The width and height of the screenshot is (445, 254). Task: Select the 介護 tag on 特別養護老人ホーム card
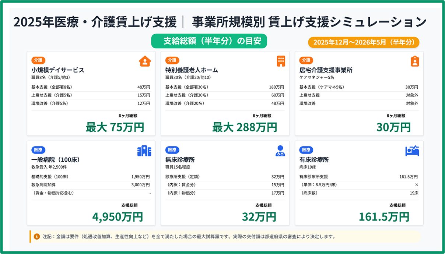[172, 60]
